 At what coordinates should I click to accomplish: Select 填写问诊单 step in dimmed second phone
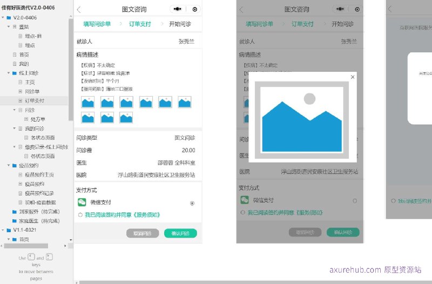pyautogui.click(x=260, y=24)
